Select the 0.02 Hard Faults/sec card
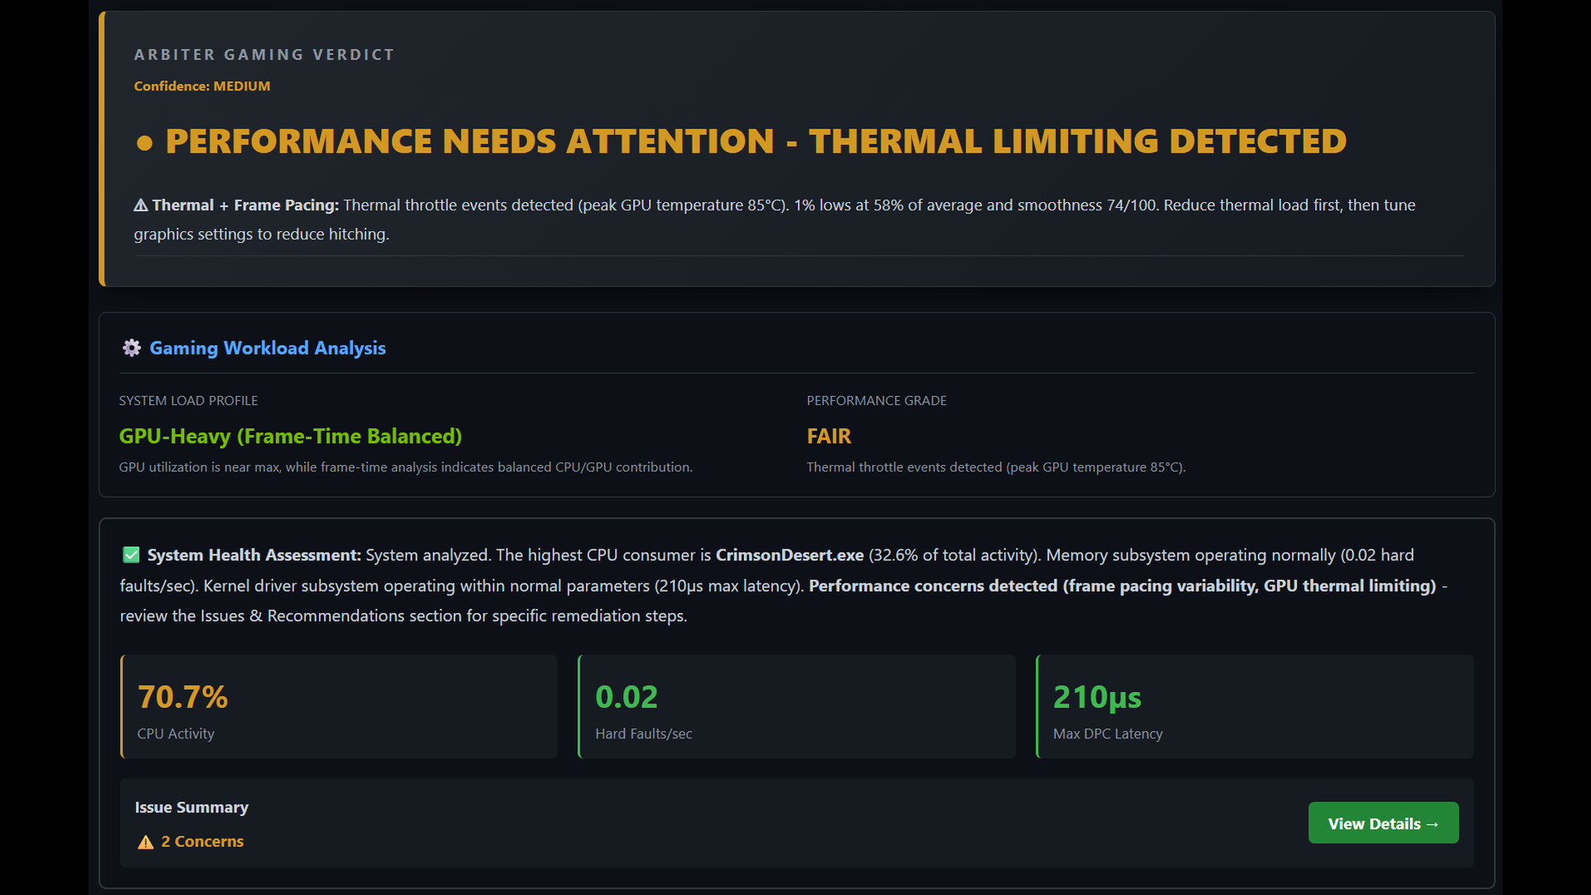The width and height of the screenshot is (1591, 895). point(796,707)
